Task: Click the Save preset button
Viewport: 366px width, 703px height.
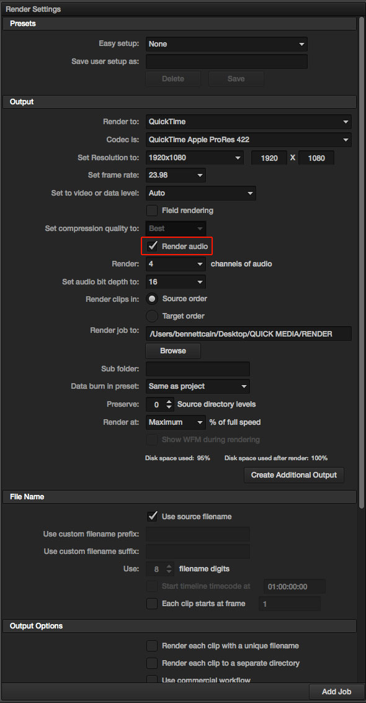Action: (236, 79)
